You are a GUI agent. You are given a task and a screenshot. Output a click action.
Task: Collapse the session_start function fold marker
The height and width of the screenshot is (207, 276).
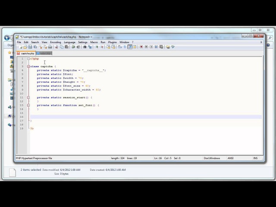[28, 97]
